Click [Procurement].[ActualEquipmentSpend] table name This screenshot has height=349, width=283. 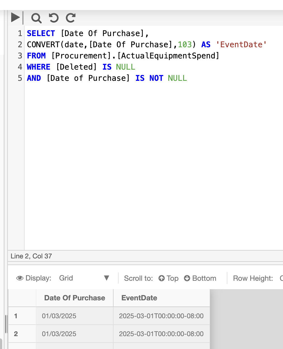click(x=135, y=56)
